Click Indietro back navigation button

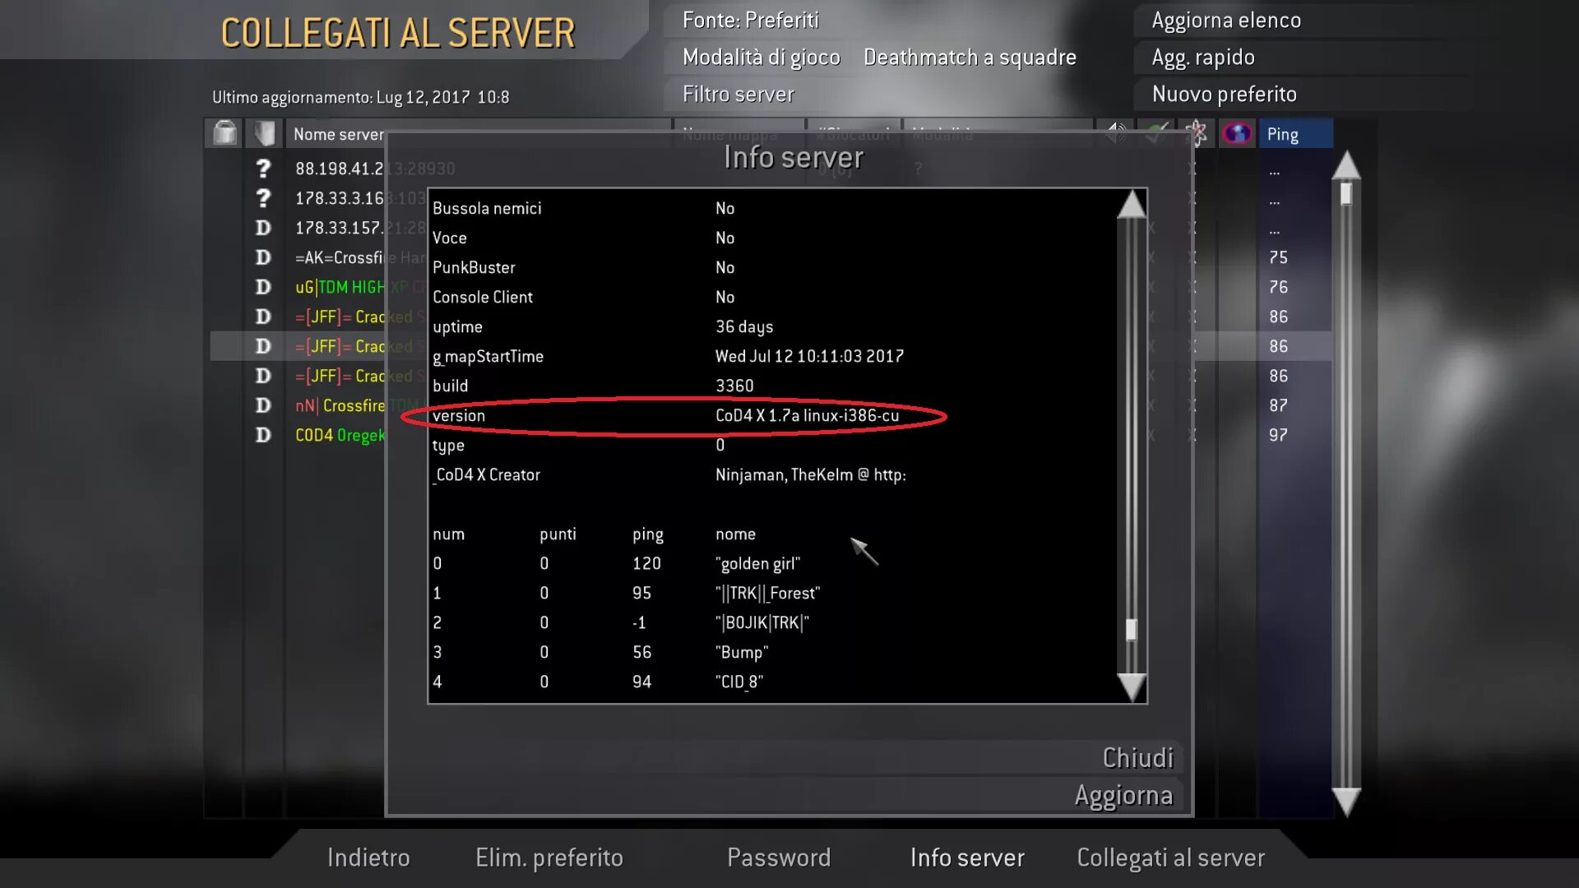click(368, 858)
